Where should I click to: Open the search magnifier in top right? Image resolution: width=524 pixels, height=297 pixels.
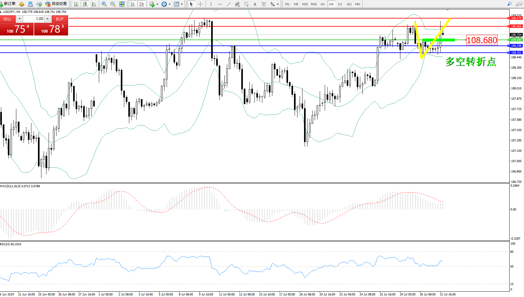point(509,4)
